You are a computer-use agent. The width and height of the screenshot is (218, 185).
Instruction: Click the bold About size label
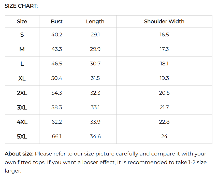19,154
